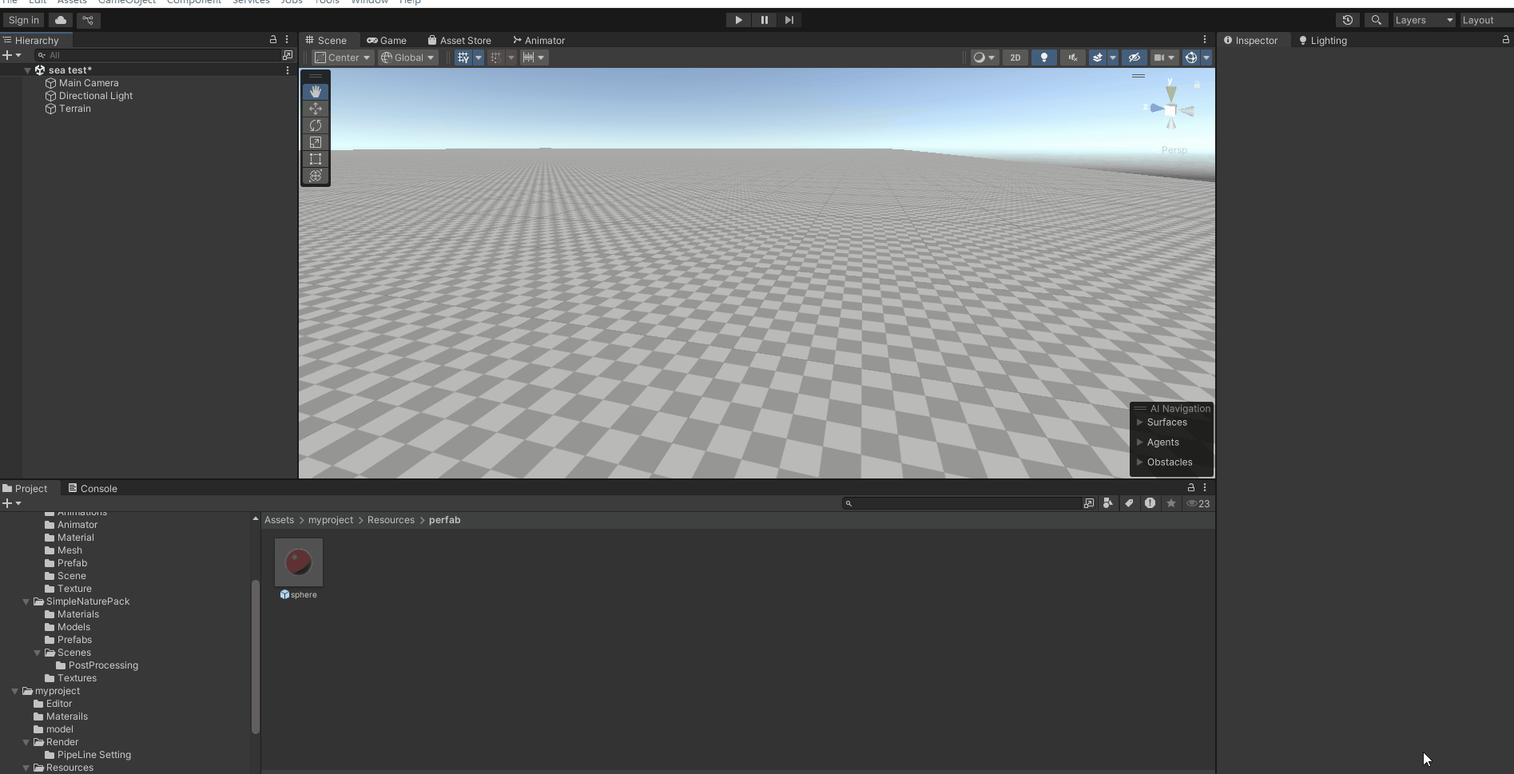This screenshot has height=774, width=1514.
Task: Select Directional Light in Hierarchy
Action: (96, 96)
